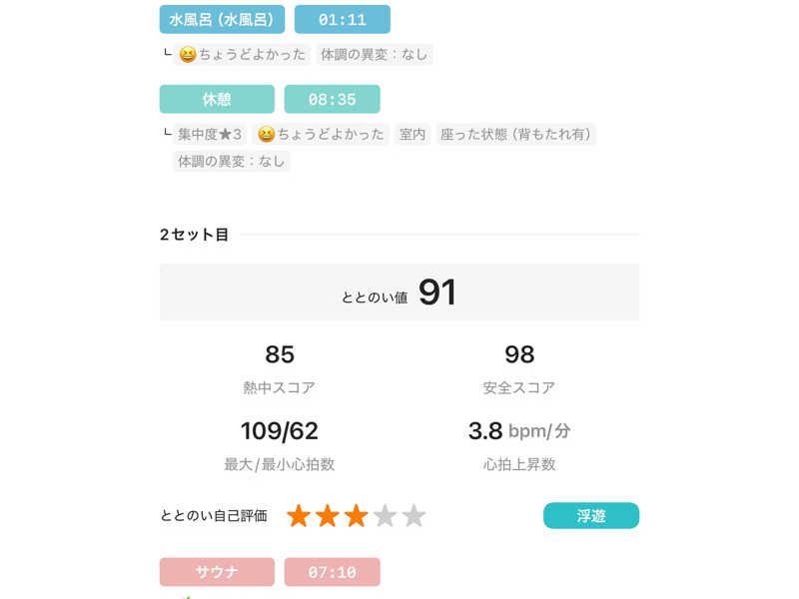The image size is (799, 599).
Task: Click the 08:35 rest time badge
Action: [x=333, y=99]
